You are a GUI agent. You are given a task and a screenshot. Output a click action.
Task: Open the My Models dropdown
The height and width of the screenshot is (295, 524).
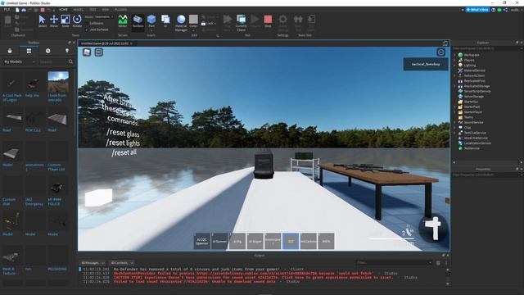(19, 62)
